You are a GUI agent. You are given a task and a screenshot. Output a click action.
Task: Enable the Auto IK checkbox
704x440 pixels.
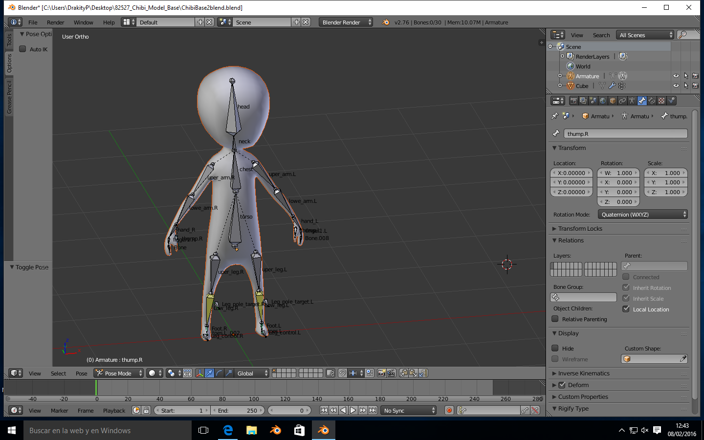22,49
